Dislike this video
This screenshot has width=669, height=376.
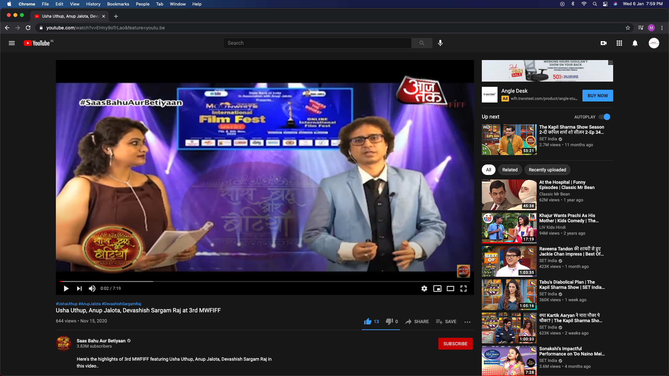pyautogui.click(x=392, y=321)
